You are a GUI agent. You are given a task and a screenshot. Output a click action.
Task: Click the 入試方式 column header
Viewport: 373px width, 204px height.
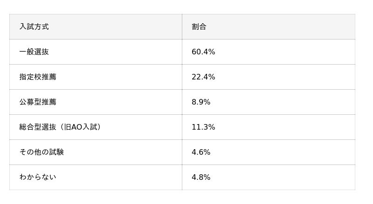point(34,27)
